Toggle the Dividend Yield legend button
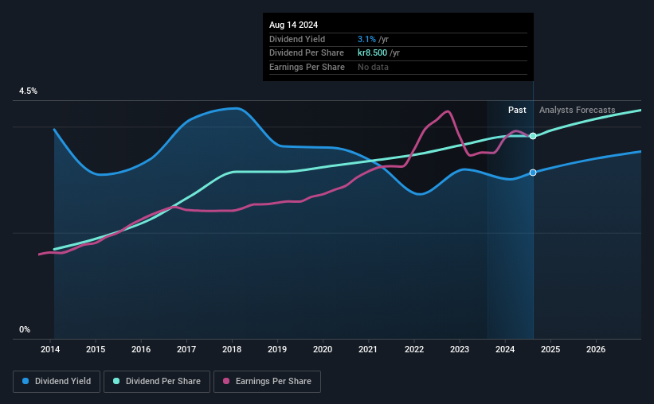 pyautogui.click(x=57, y=382)
